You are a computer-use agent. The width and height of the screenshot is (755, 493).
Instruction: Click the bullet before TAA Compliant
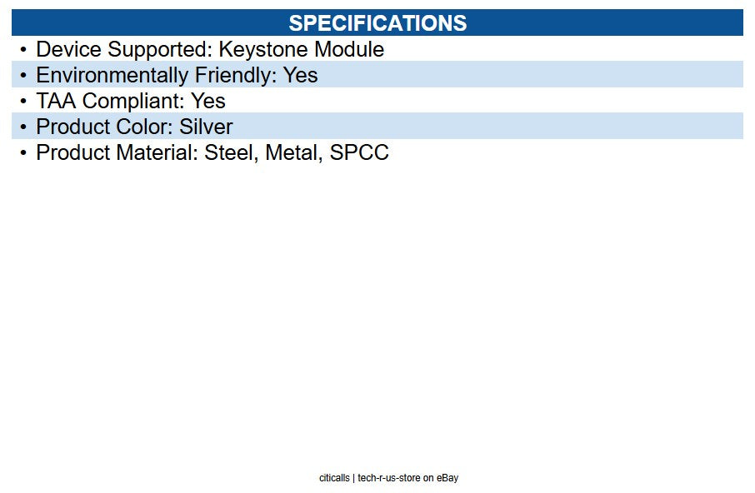[x=23, y=101]
